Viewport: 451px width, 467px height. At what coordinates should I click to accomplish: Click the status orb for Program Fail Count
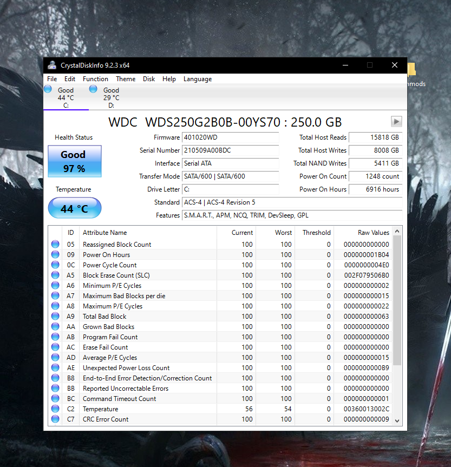coord(55,337)
